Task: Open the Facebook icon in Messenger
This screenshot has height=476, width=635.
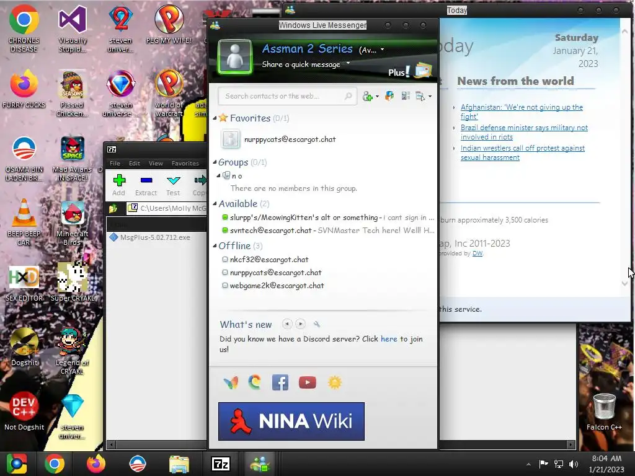Action: pos(280,382)
